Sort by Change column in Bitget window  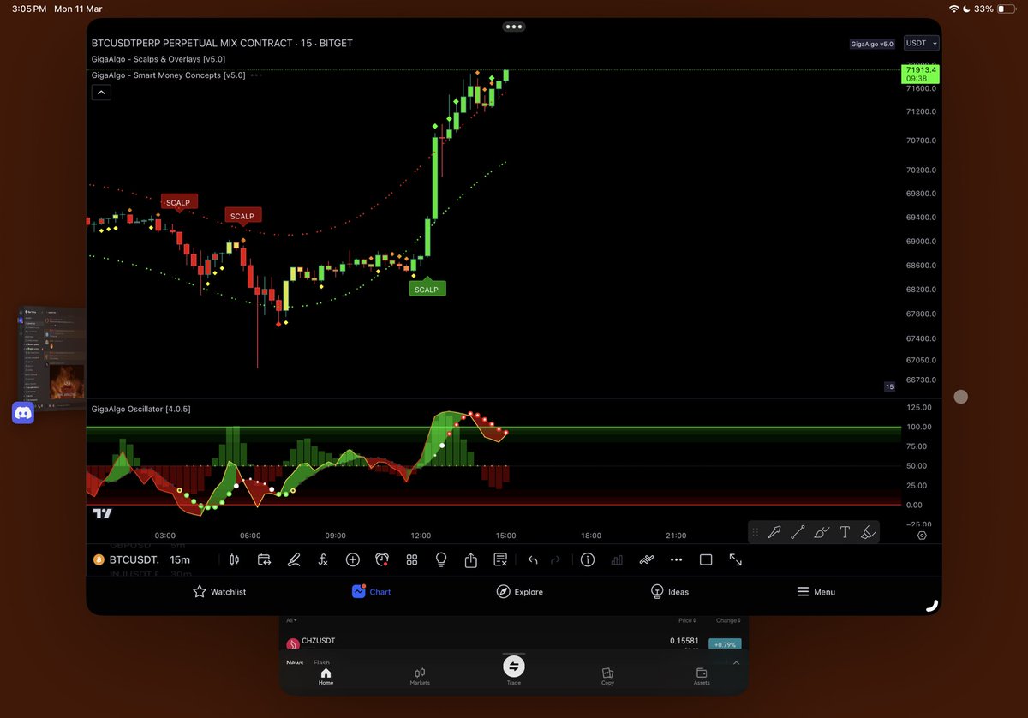pos(728,620)
